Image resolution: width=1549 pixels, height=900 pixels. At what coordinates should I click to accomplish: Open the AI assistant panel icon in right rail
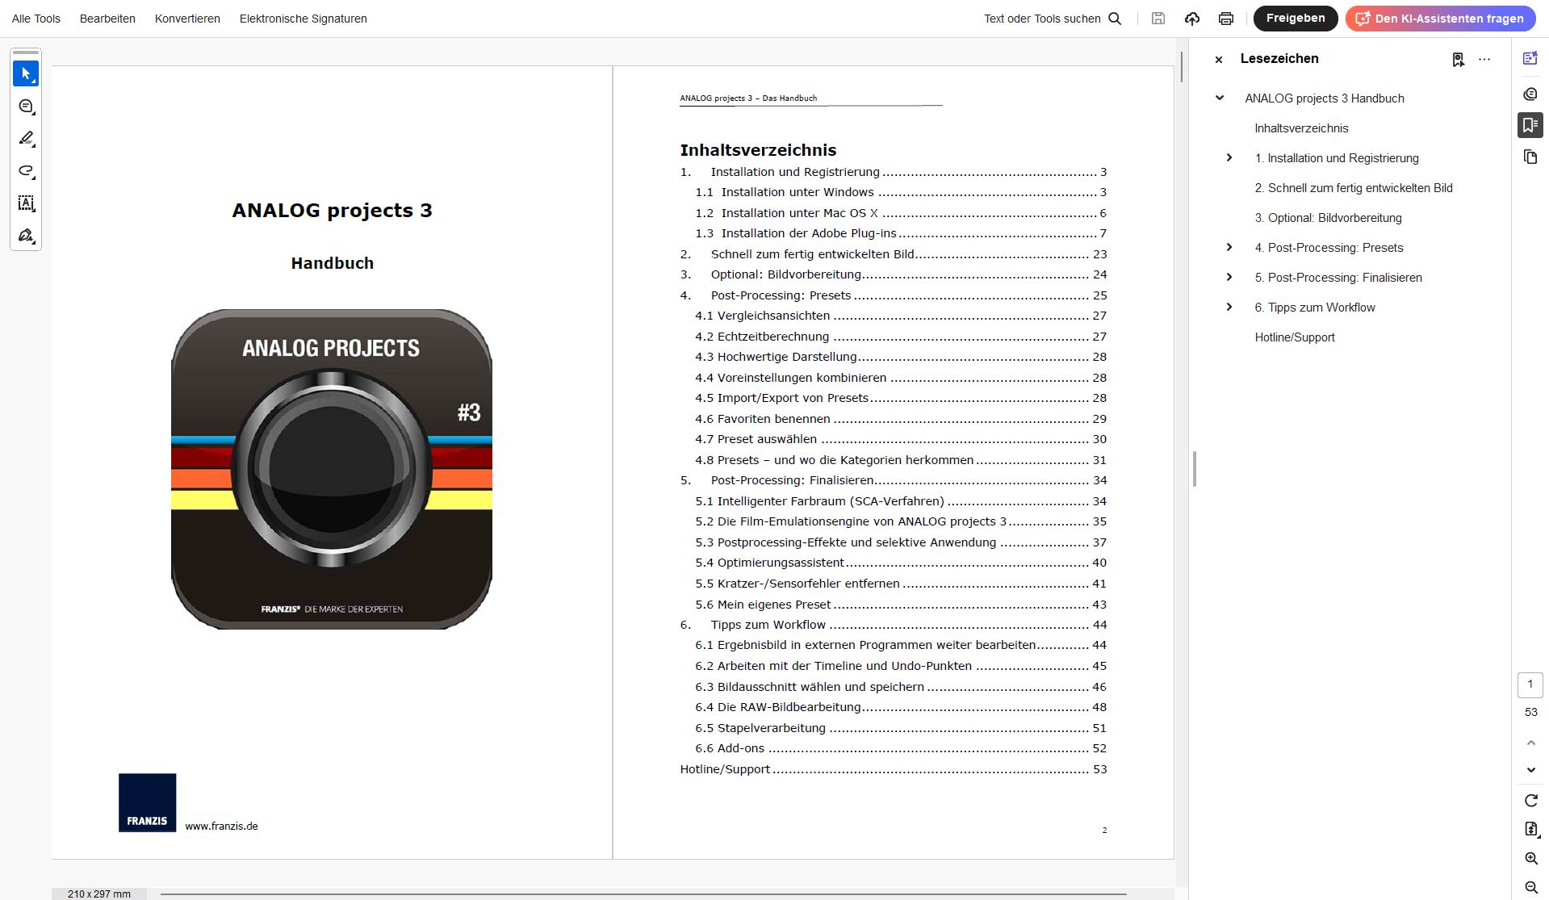tap(1530, 58)
